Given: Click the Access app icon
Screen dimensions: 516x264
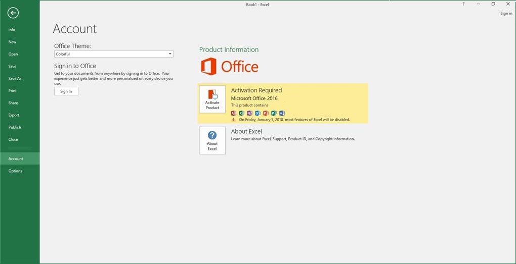Looking at the screenshot, I should click(x=234, y=113).
